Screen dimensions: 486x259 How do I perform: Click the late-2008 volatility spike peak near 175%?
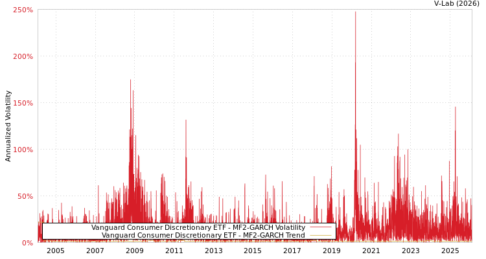tap(130, 80)
